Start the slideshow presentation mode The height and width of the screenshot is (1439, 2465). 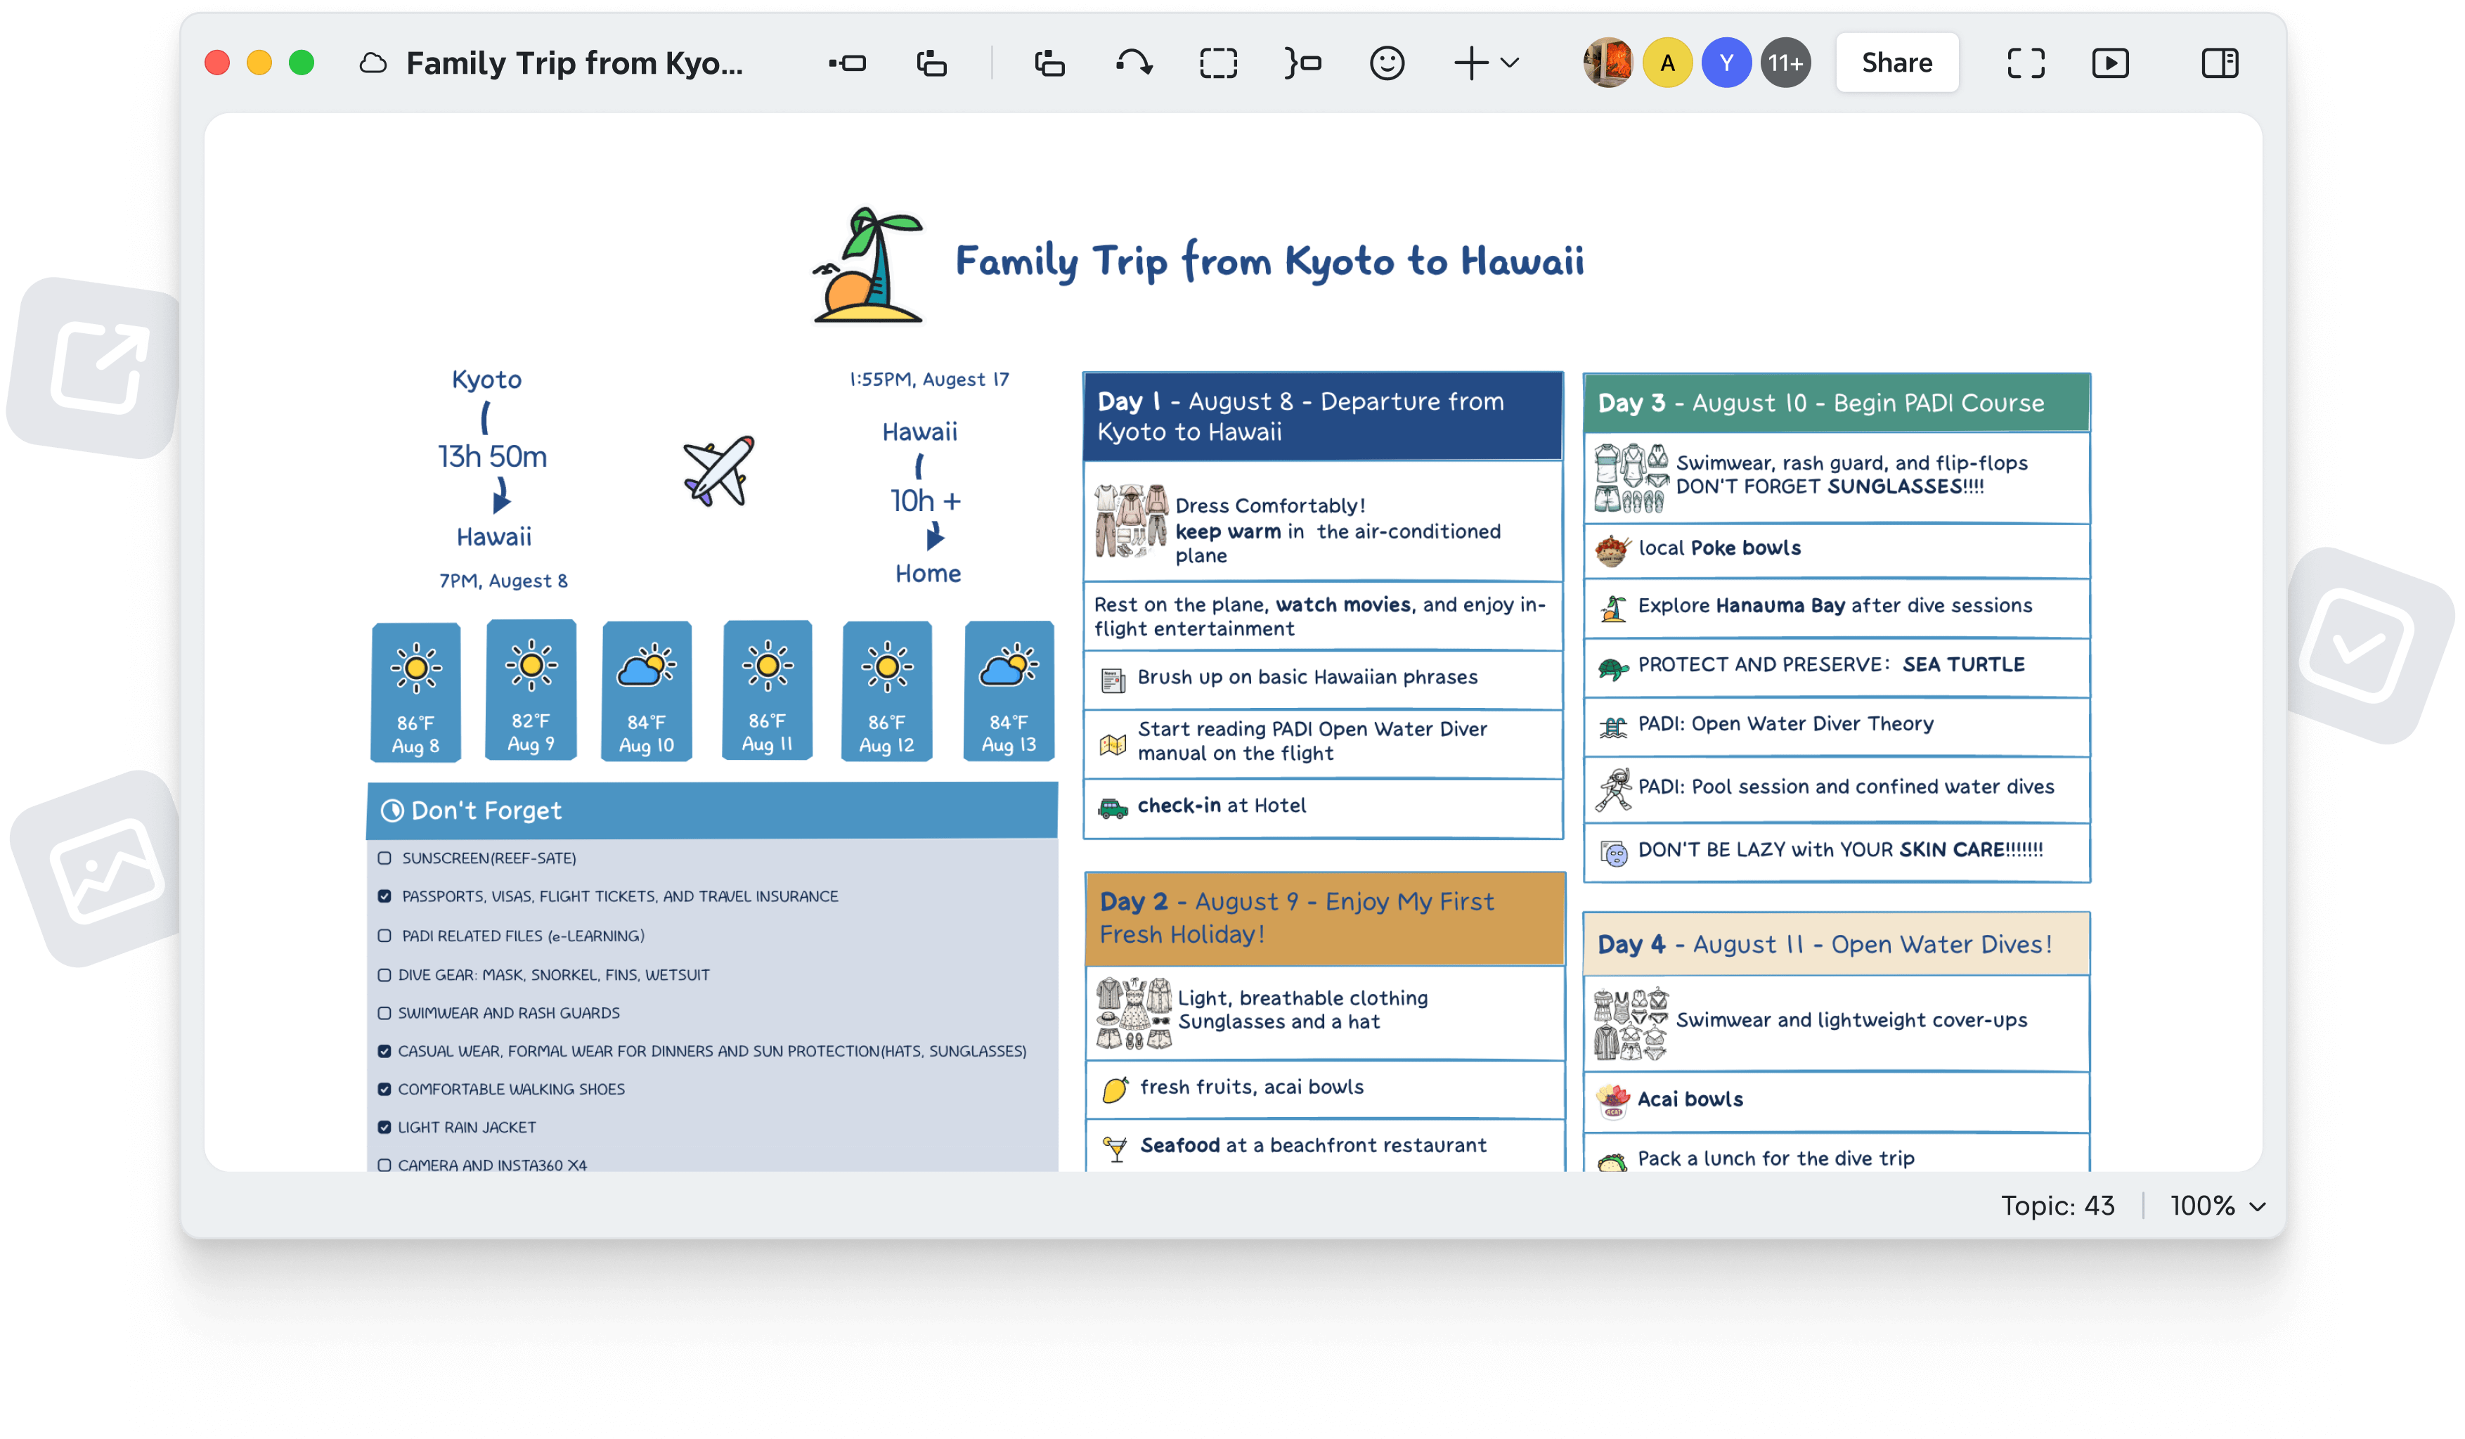2111,63
